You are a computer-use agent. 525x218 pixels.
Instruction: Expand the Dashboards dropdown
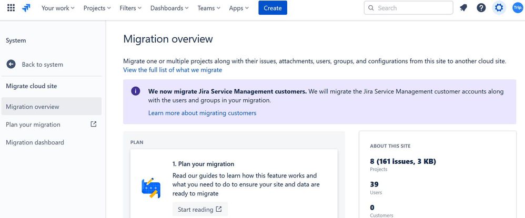169,8
